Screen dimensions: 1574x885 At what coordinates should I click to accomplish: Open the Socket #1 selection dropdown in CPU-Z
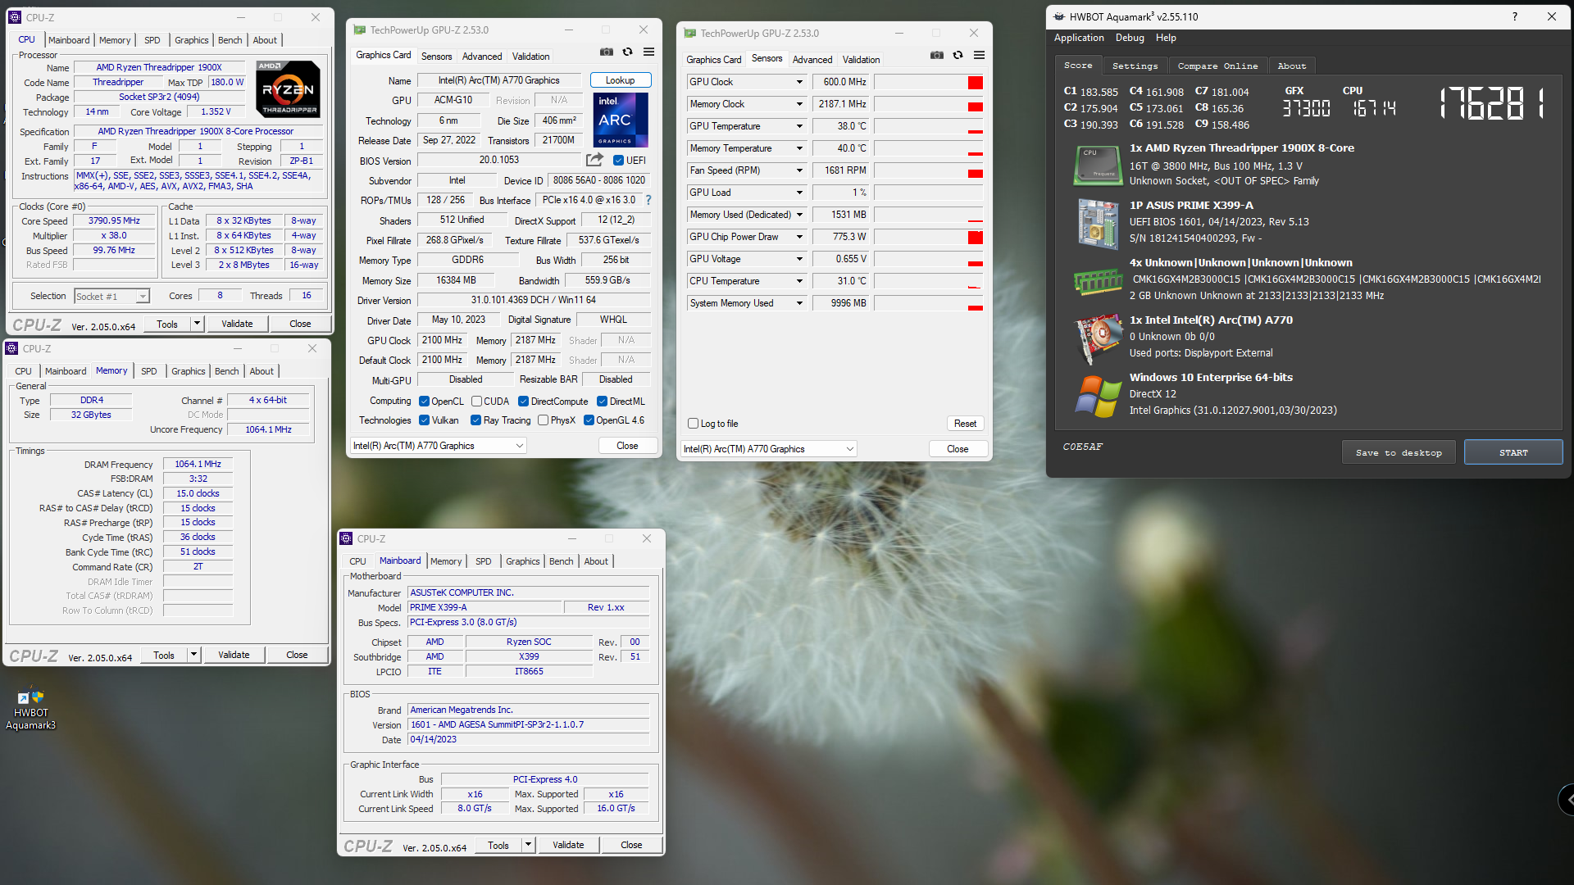(x=111, y=297)
